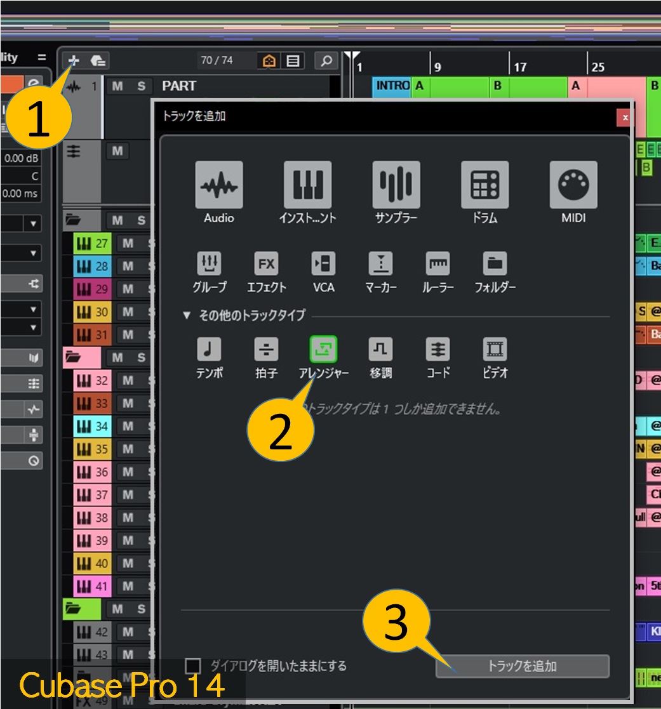Mute track 39
Viewport: 661px width, 709px height.
click(x=128, y=540)
